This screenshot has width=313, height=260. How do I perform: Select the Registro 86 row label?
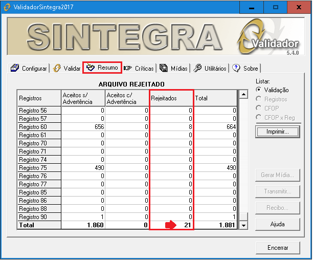point(39,201)
